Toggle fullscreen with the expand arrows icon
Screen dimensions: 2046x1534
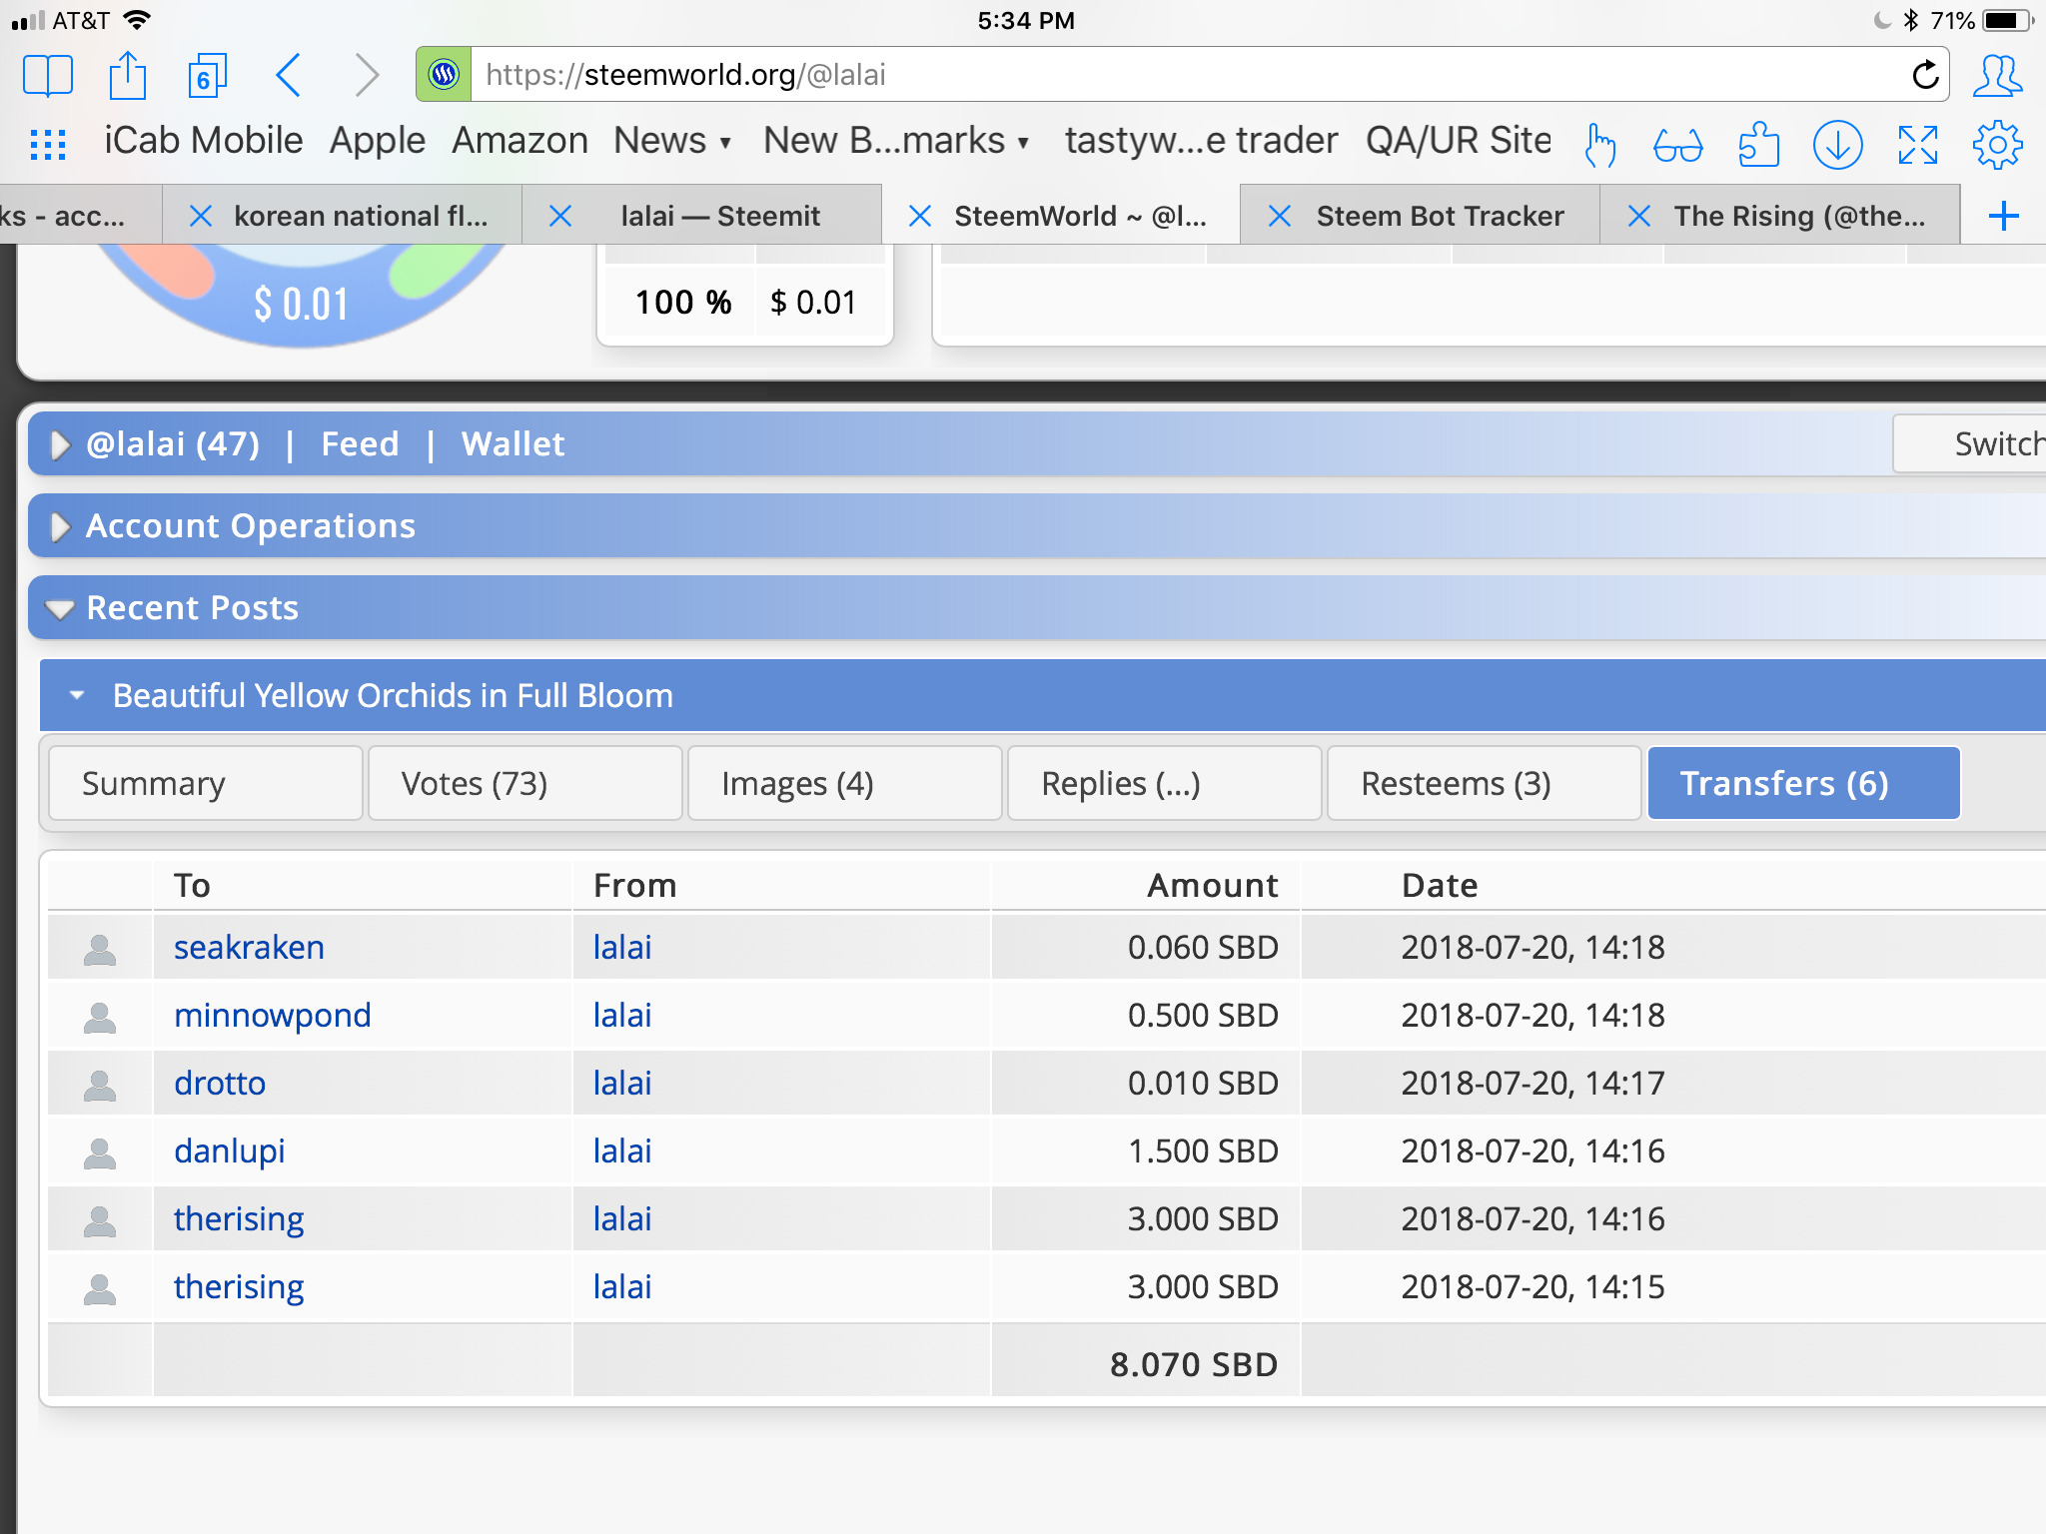pos(1918,145)
